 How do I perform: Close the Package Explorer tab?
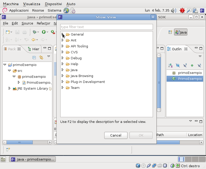point(19,49)
